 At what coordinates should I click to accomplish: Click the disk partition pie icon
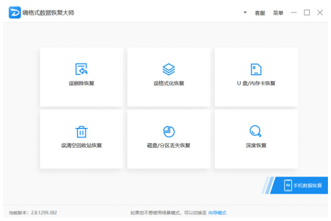169,131
